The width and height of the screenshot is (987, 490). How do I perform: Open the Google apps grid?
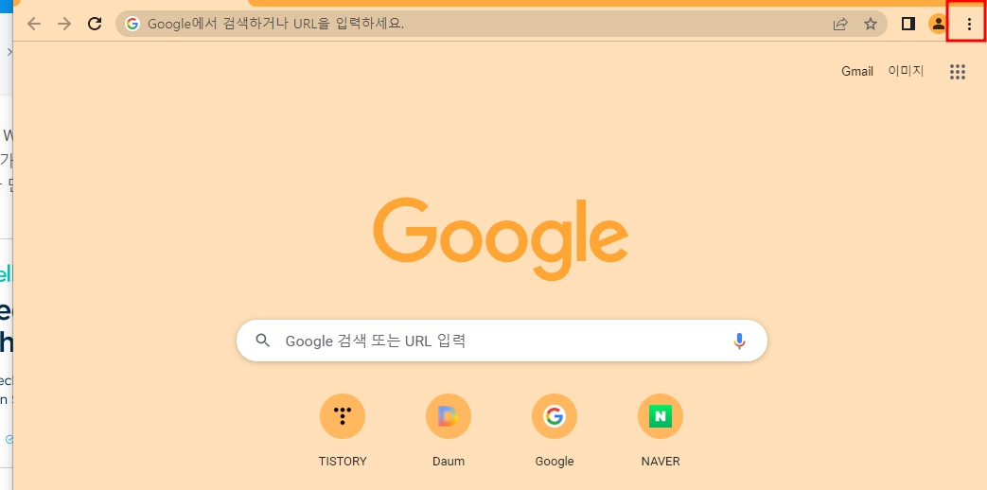(958, 72)
